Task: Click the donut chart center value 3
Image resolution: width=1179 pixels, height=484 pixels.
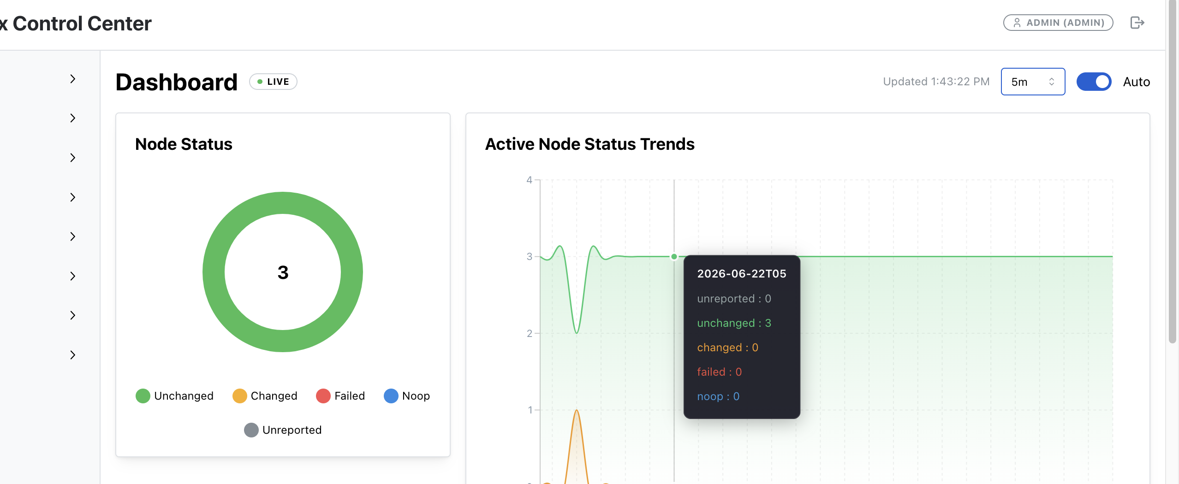Action: click(283, 272)
